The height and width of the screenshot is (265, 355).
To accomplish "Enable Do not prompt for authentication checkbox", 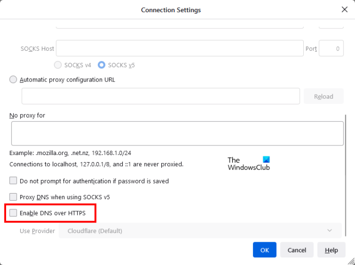I will 13,181.
